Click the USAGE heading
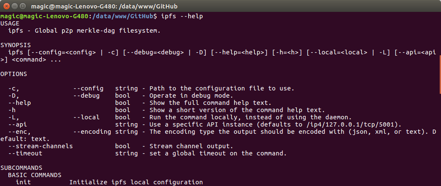 (10, 23)
